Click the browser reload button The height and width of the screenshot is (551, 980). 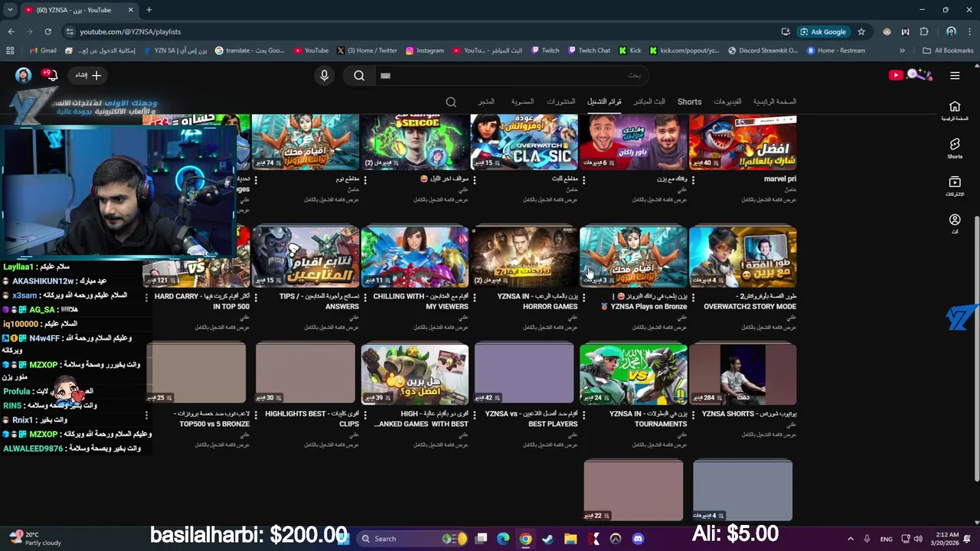coord(47,31)
